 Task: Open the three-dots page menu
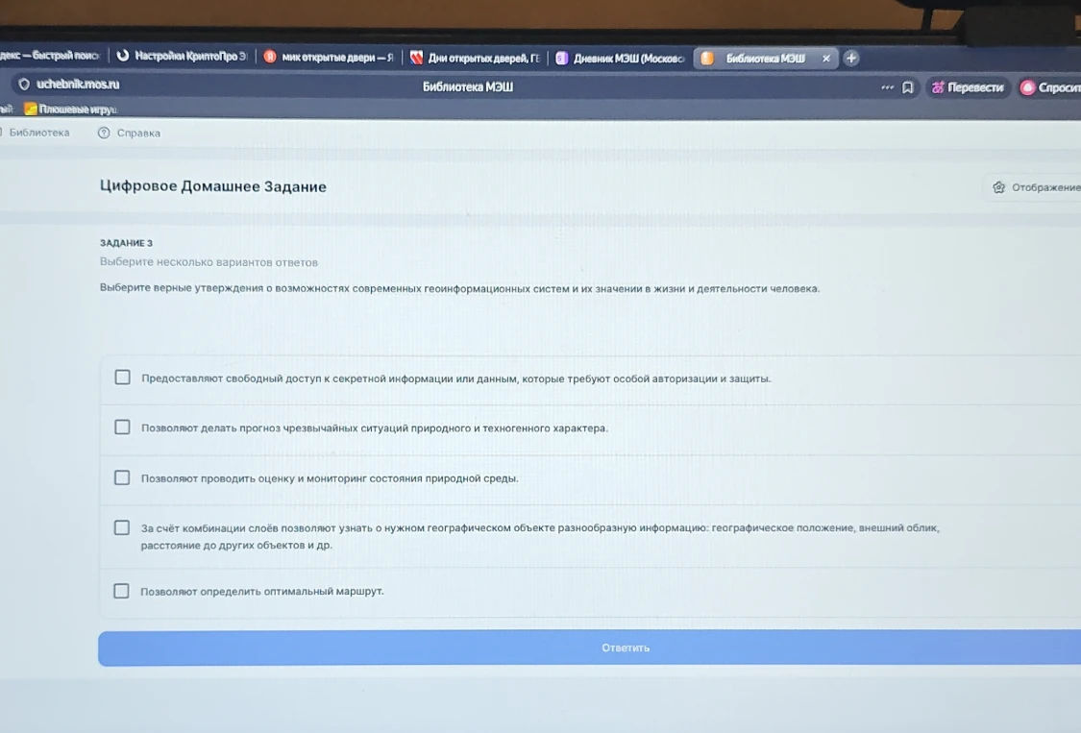[887, 87]
